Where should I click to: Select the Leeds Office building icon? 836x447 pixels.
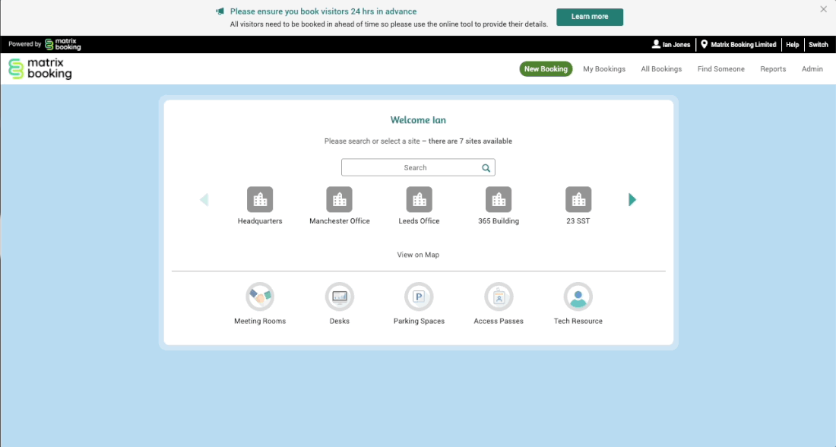click(x=419, y=200)
